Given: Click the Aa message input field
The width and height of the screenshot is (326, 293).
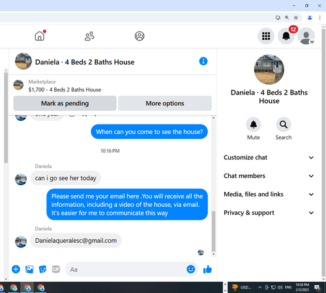Looking at the screenshot, I should [126, 270].
